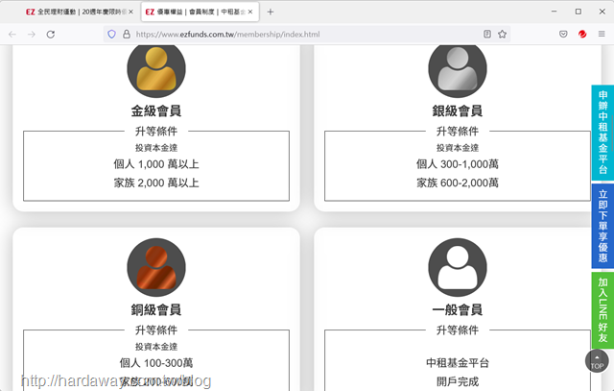Click the gold member avatar icon

pyautogui.click(x=156, y=69)
